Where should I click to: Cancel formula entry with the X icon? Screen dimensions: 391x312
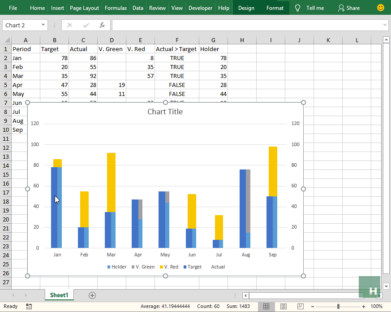coord(70,25)
